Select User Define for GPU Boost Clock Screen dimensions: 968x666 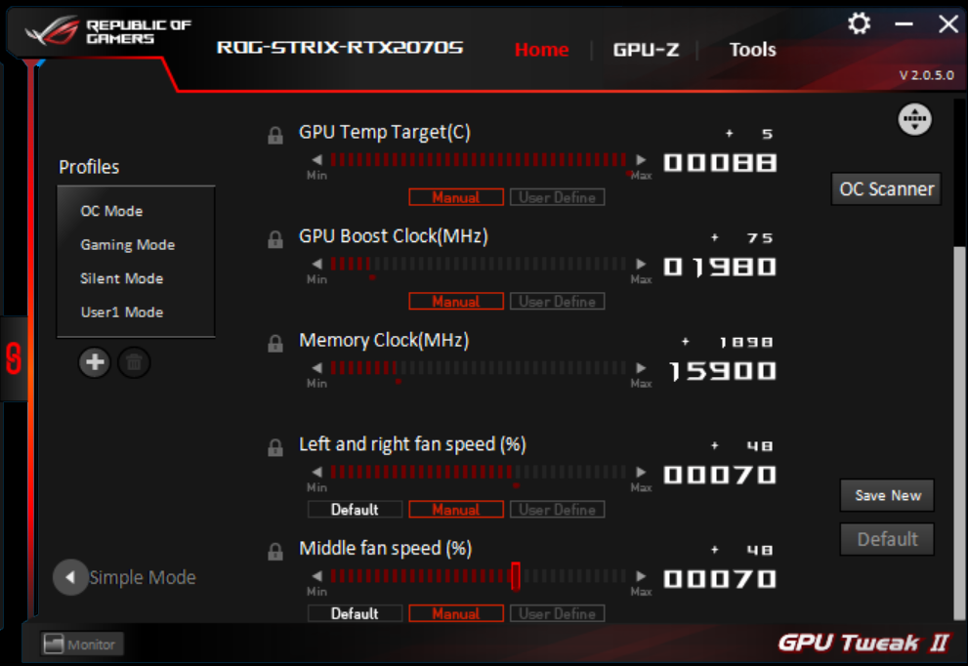tap(557, 301)
